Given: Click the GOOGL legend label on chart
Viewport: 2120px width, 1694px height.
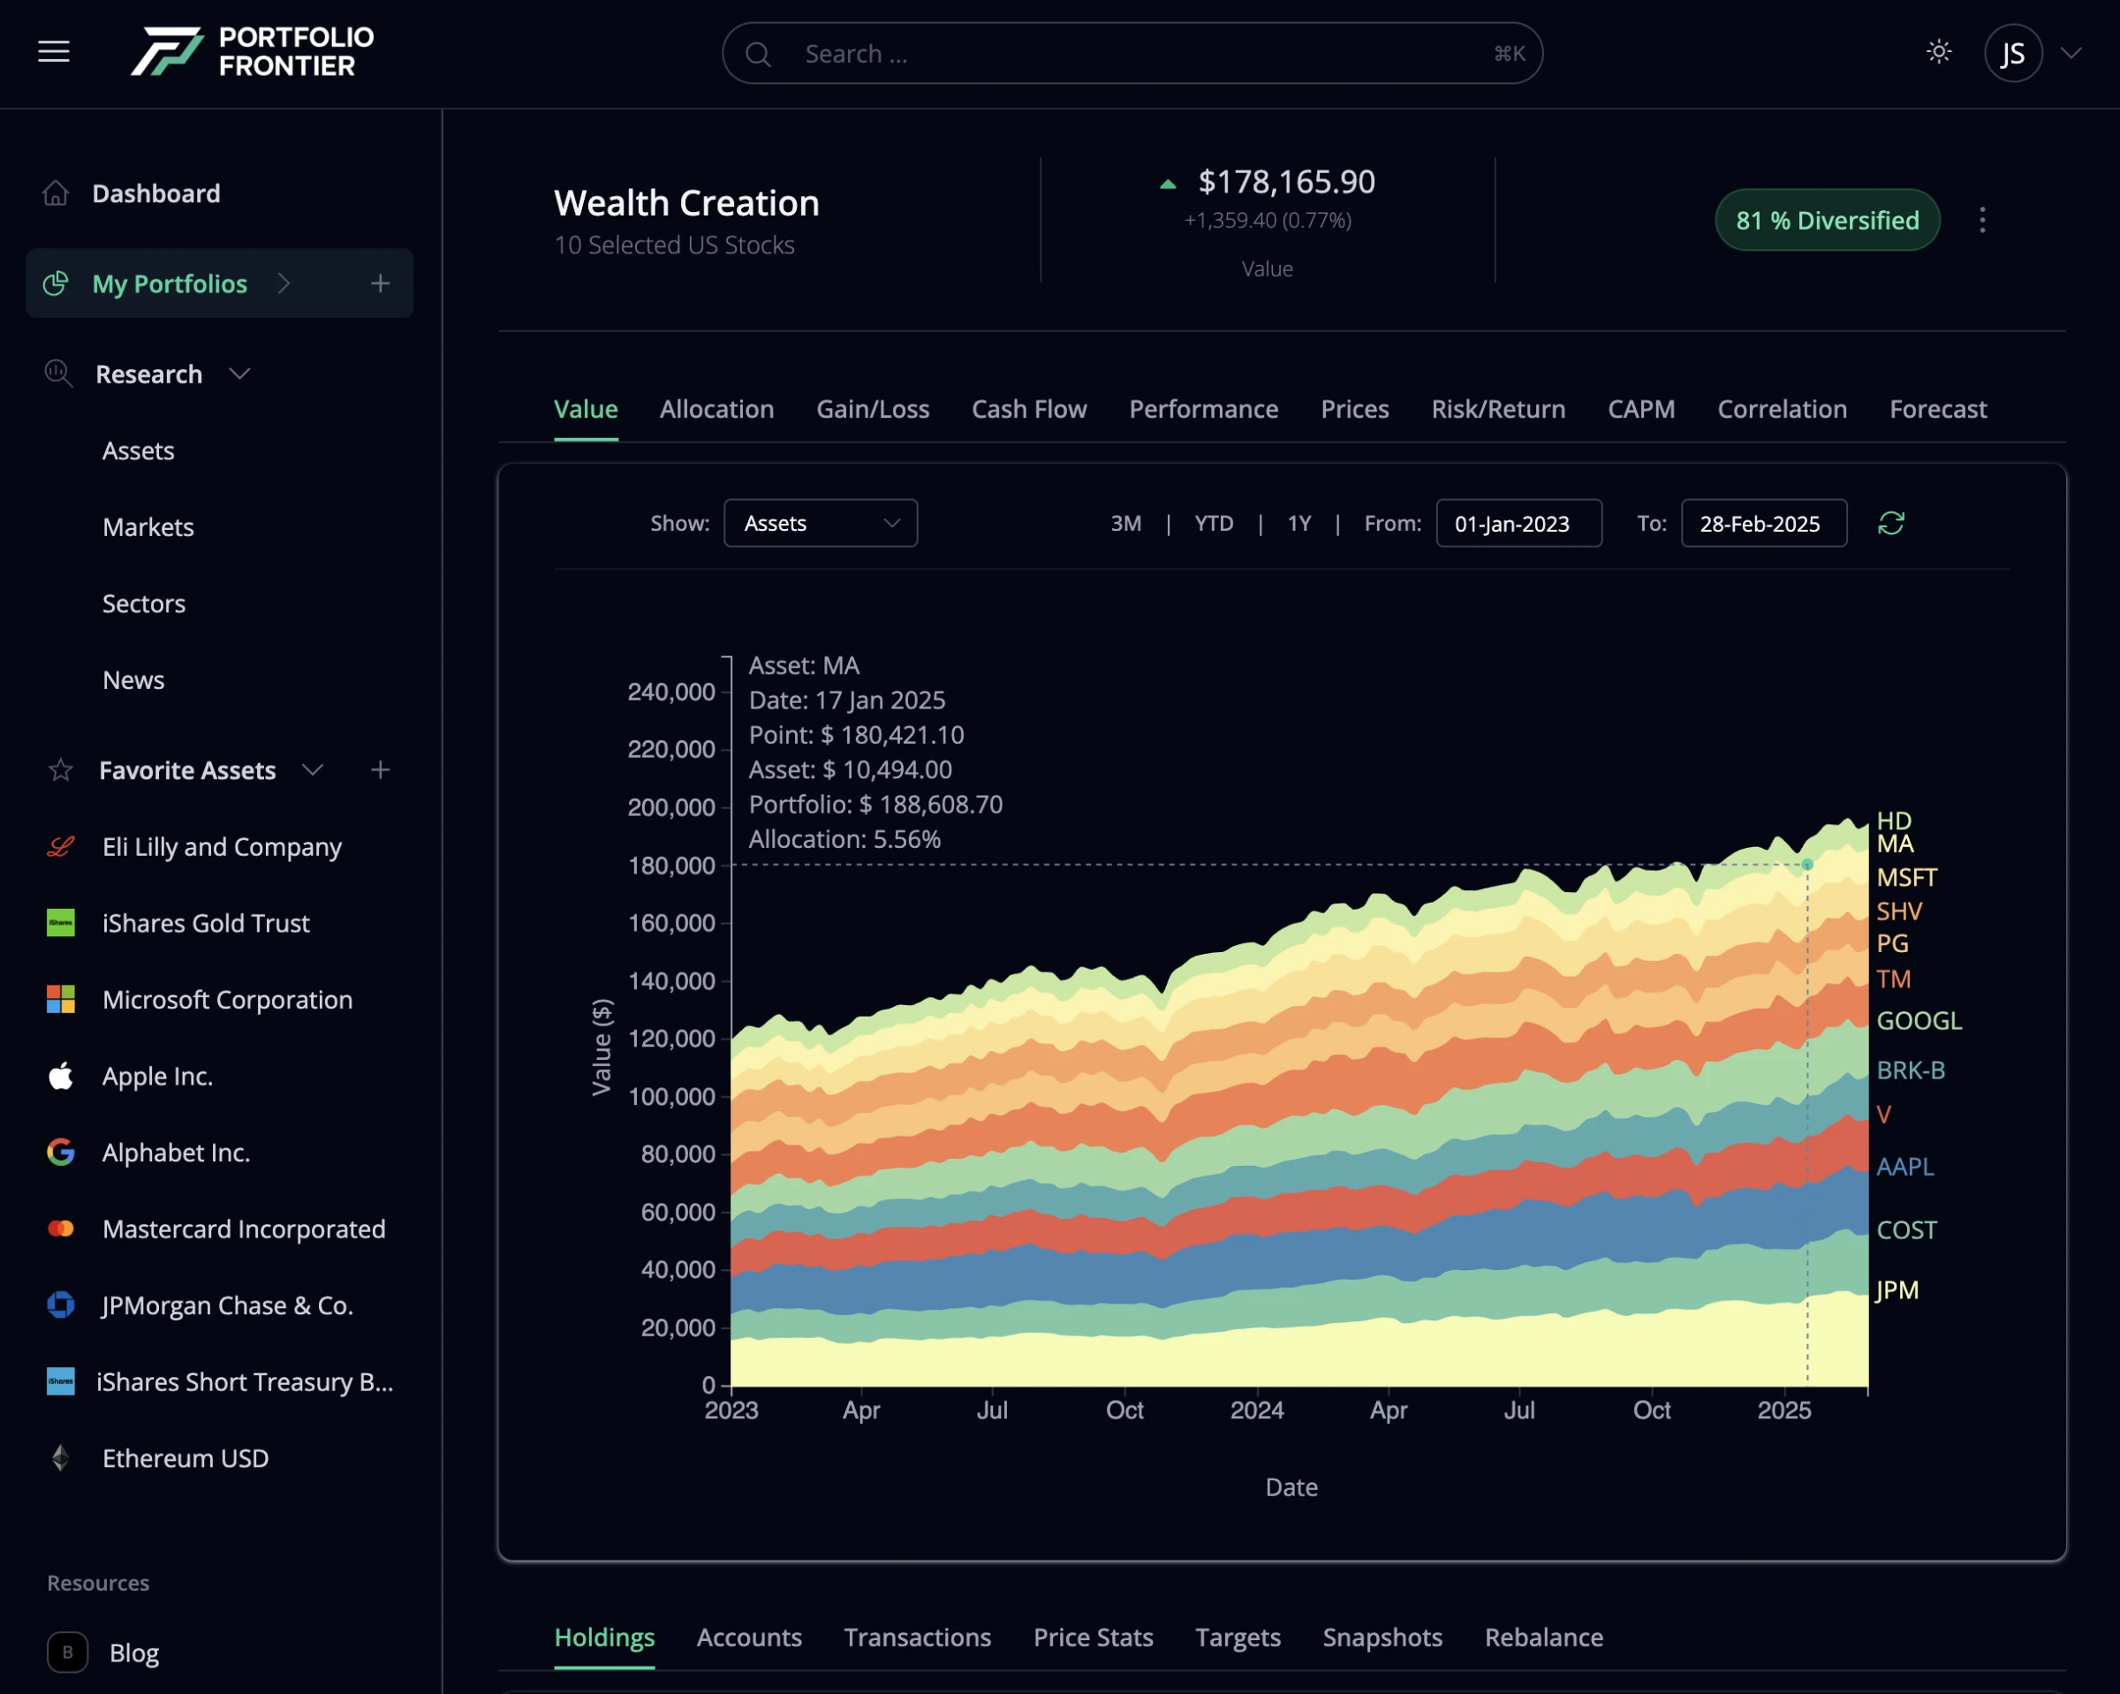Looking at the screenshot, I should [1919, 1020].
